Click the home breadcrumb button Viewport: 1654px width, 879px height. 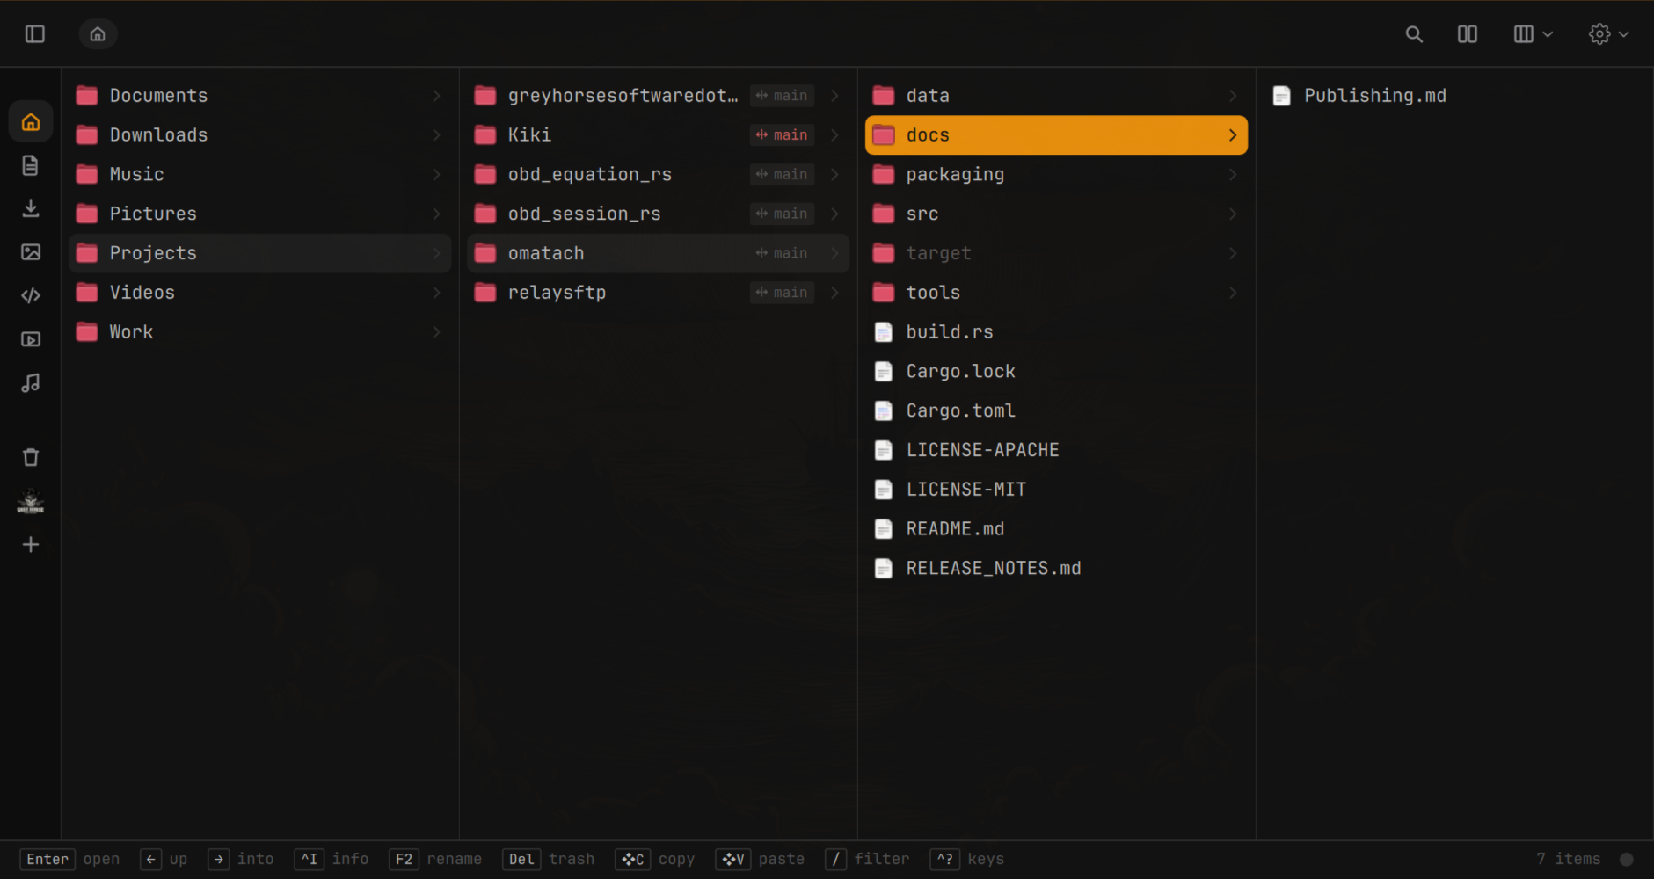[98, 34]
